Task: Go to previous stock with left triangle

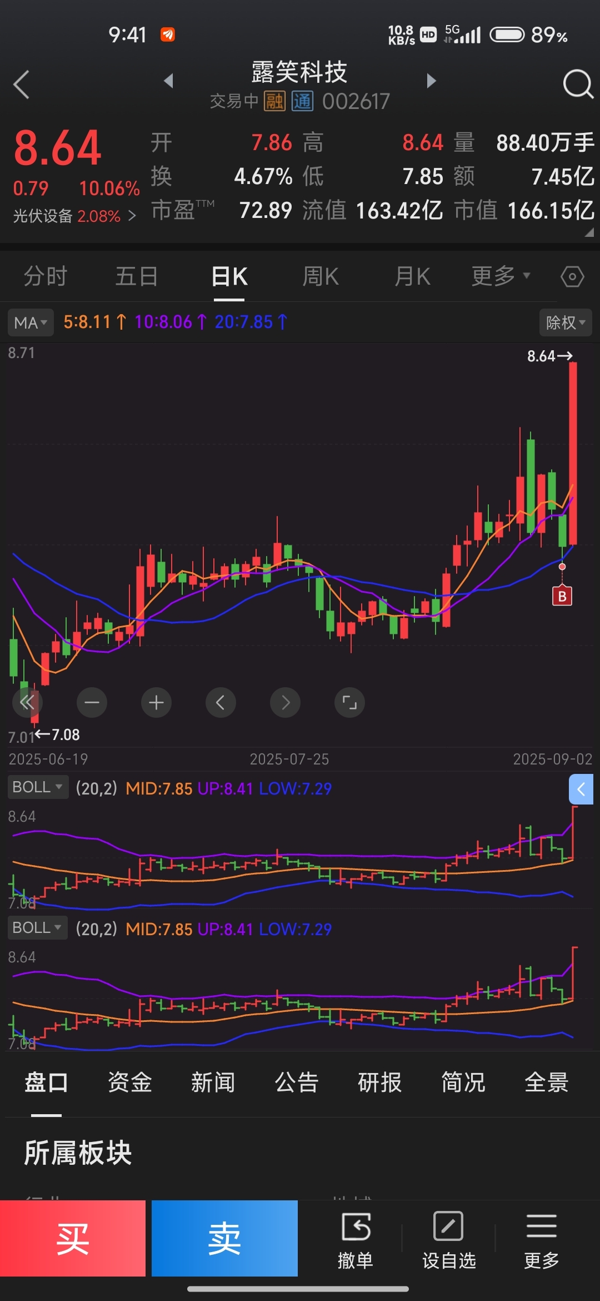Action: click(169, 81)
